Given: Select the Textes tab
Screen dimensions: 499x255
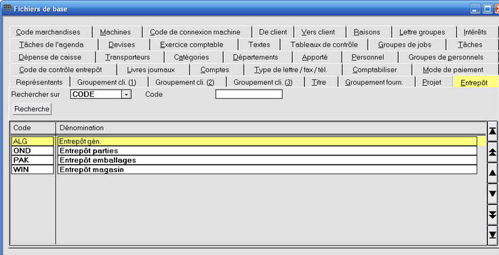Looking at the screenshot, I should (x=259, y=45).
